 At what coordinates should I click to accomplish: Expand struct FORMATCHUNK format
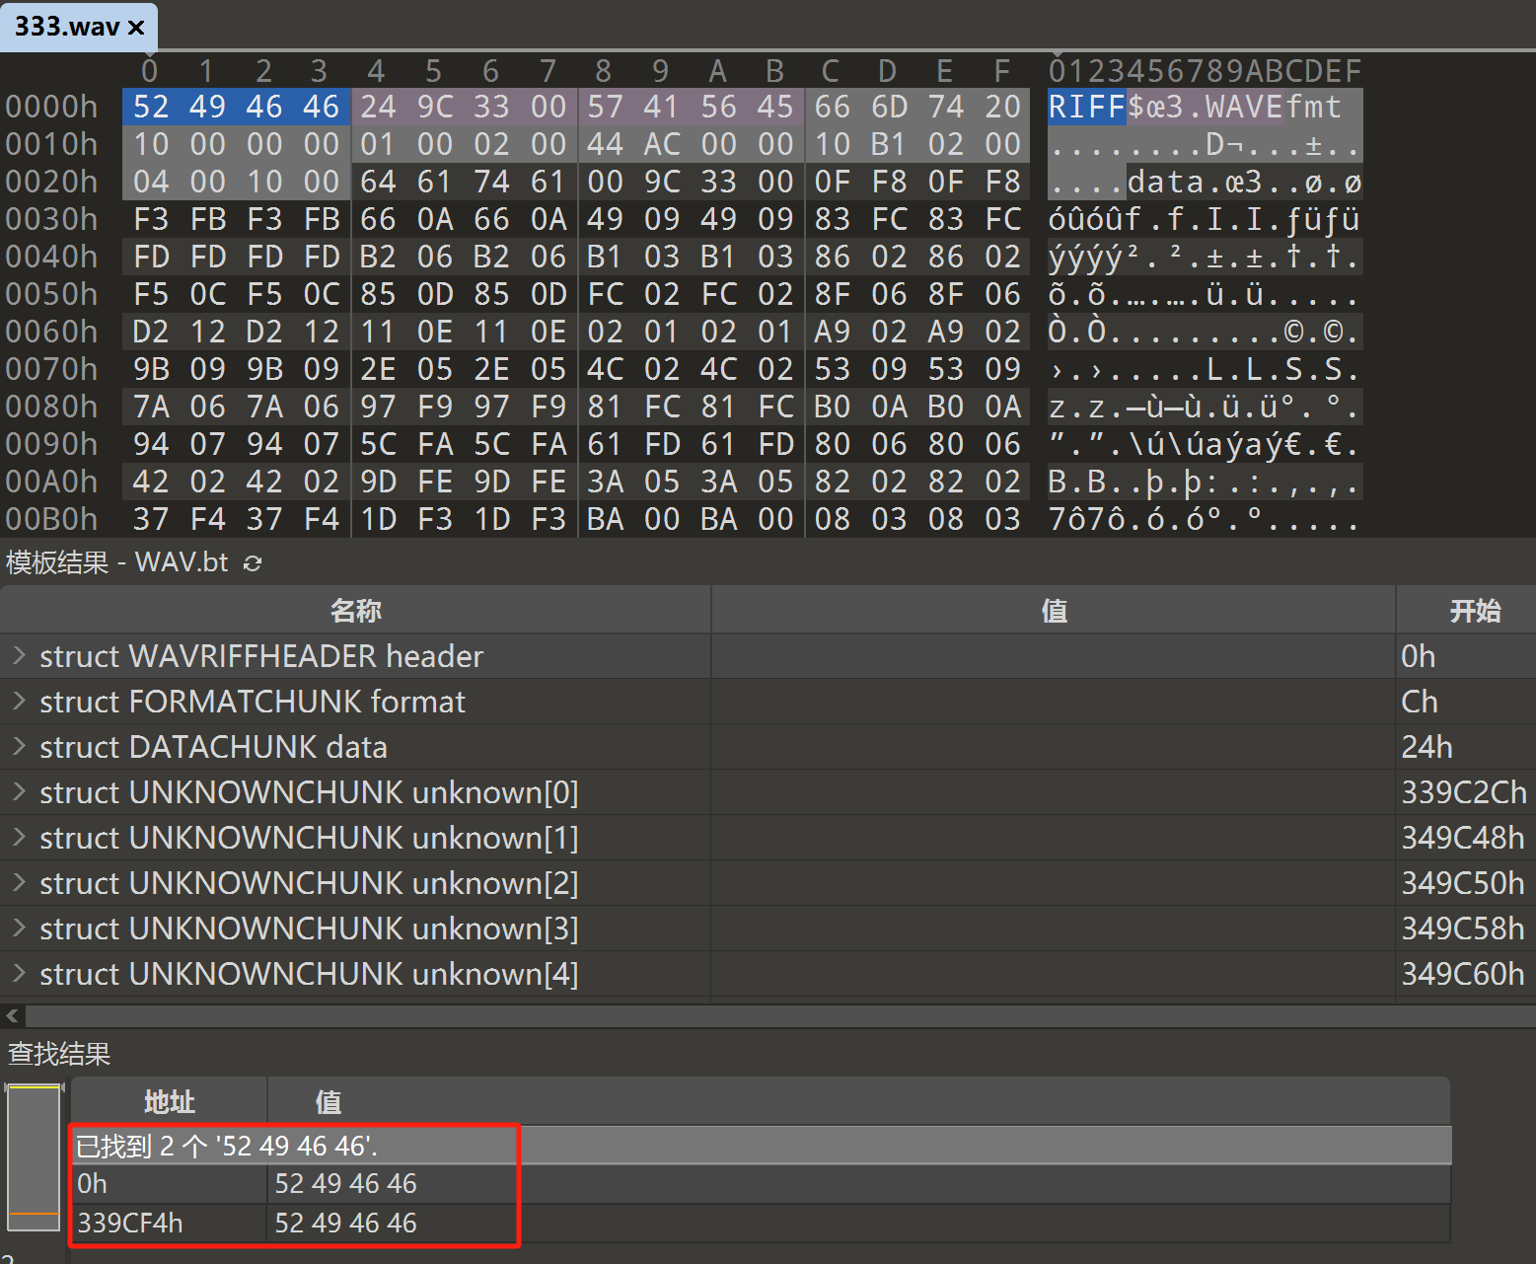(x=18, y=701)
